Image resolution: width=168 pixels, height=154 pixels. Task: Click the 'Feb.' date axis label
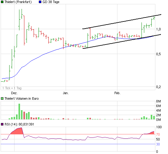click(x=117, y=93)
